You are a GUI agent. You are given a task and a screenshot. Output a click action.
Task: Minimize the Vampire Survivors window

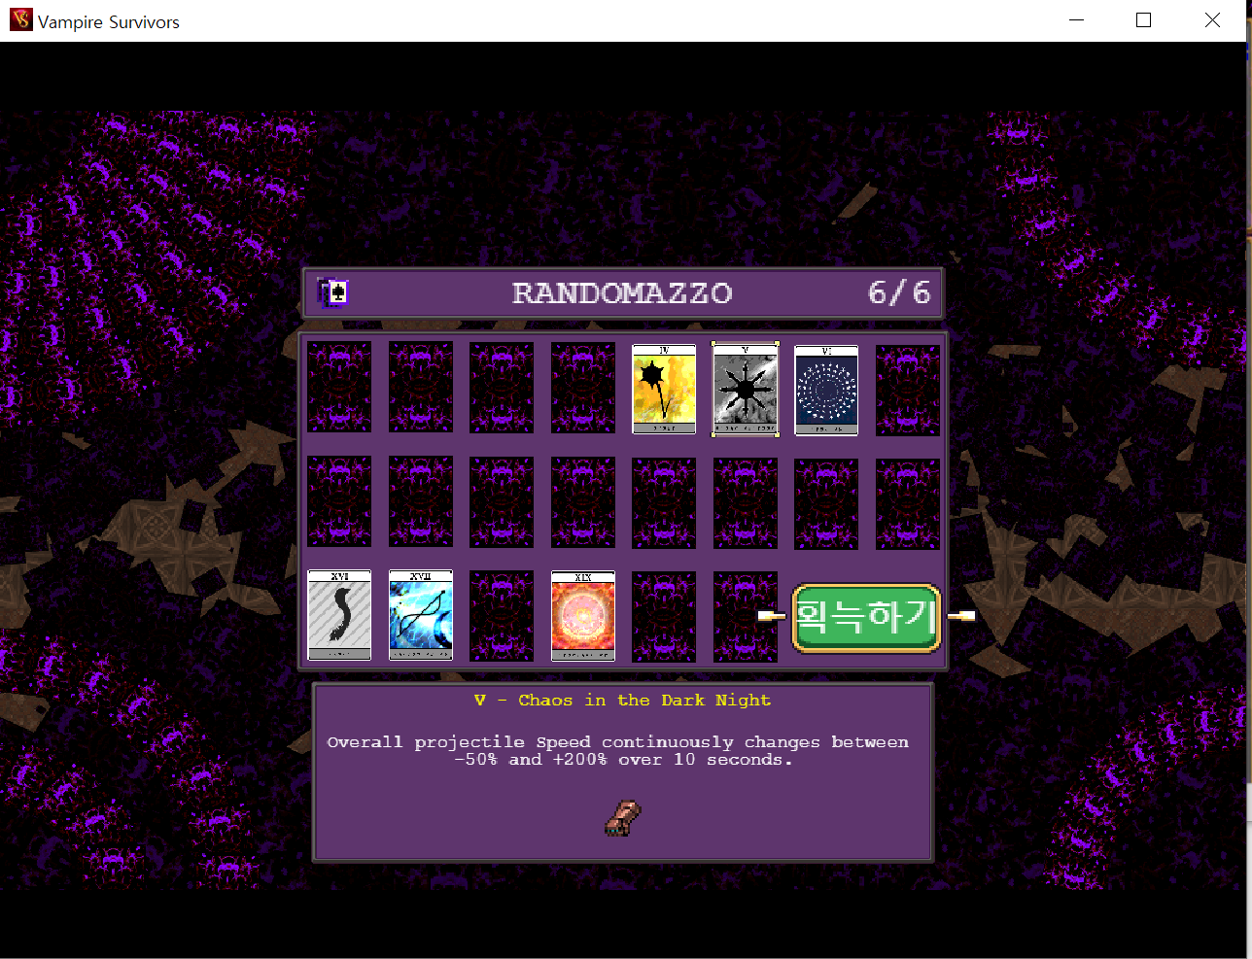[x=1076, y=20]
